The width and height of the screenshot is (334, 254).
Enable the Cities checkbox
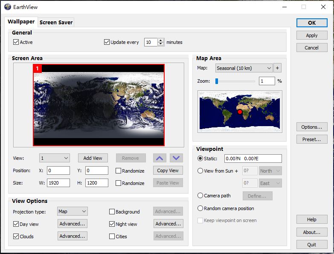(112, 237)
